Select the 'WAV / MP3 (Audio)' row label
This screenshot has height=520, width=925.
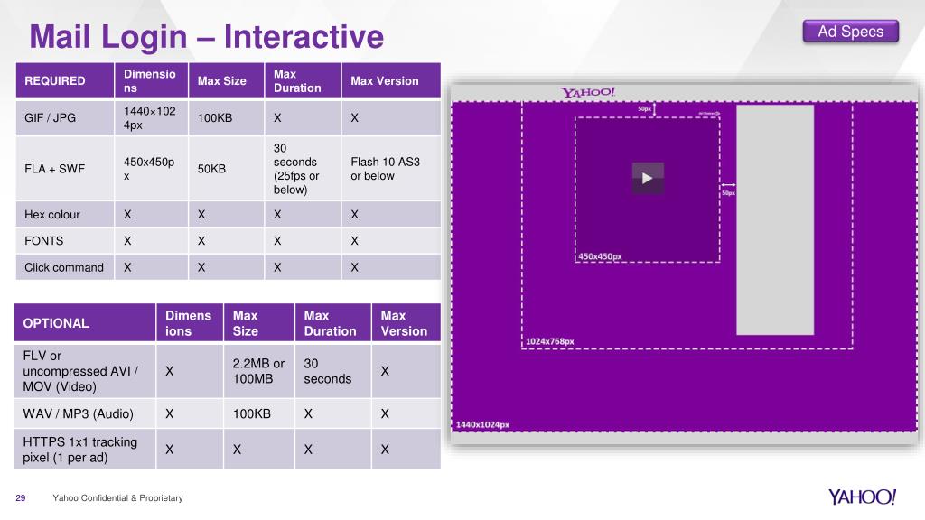point(85,413)
